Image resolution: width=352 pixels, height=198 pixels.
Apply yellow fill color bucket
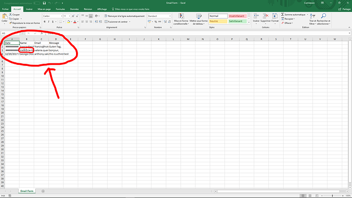(69, 22)
